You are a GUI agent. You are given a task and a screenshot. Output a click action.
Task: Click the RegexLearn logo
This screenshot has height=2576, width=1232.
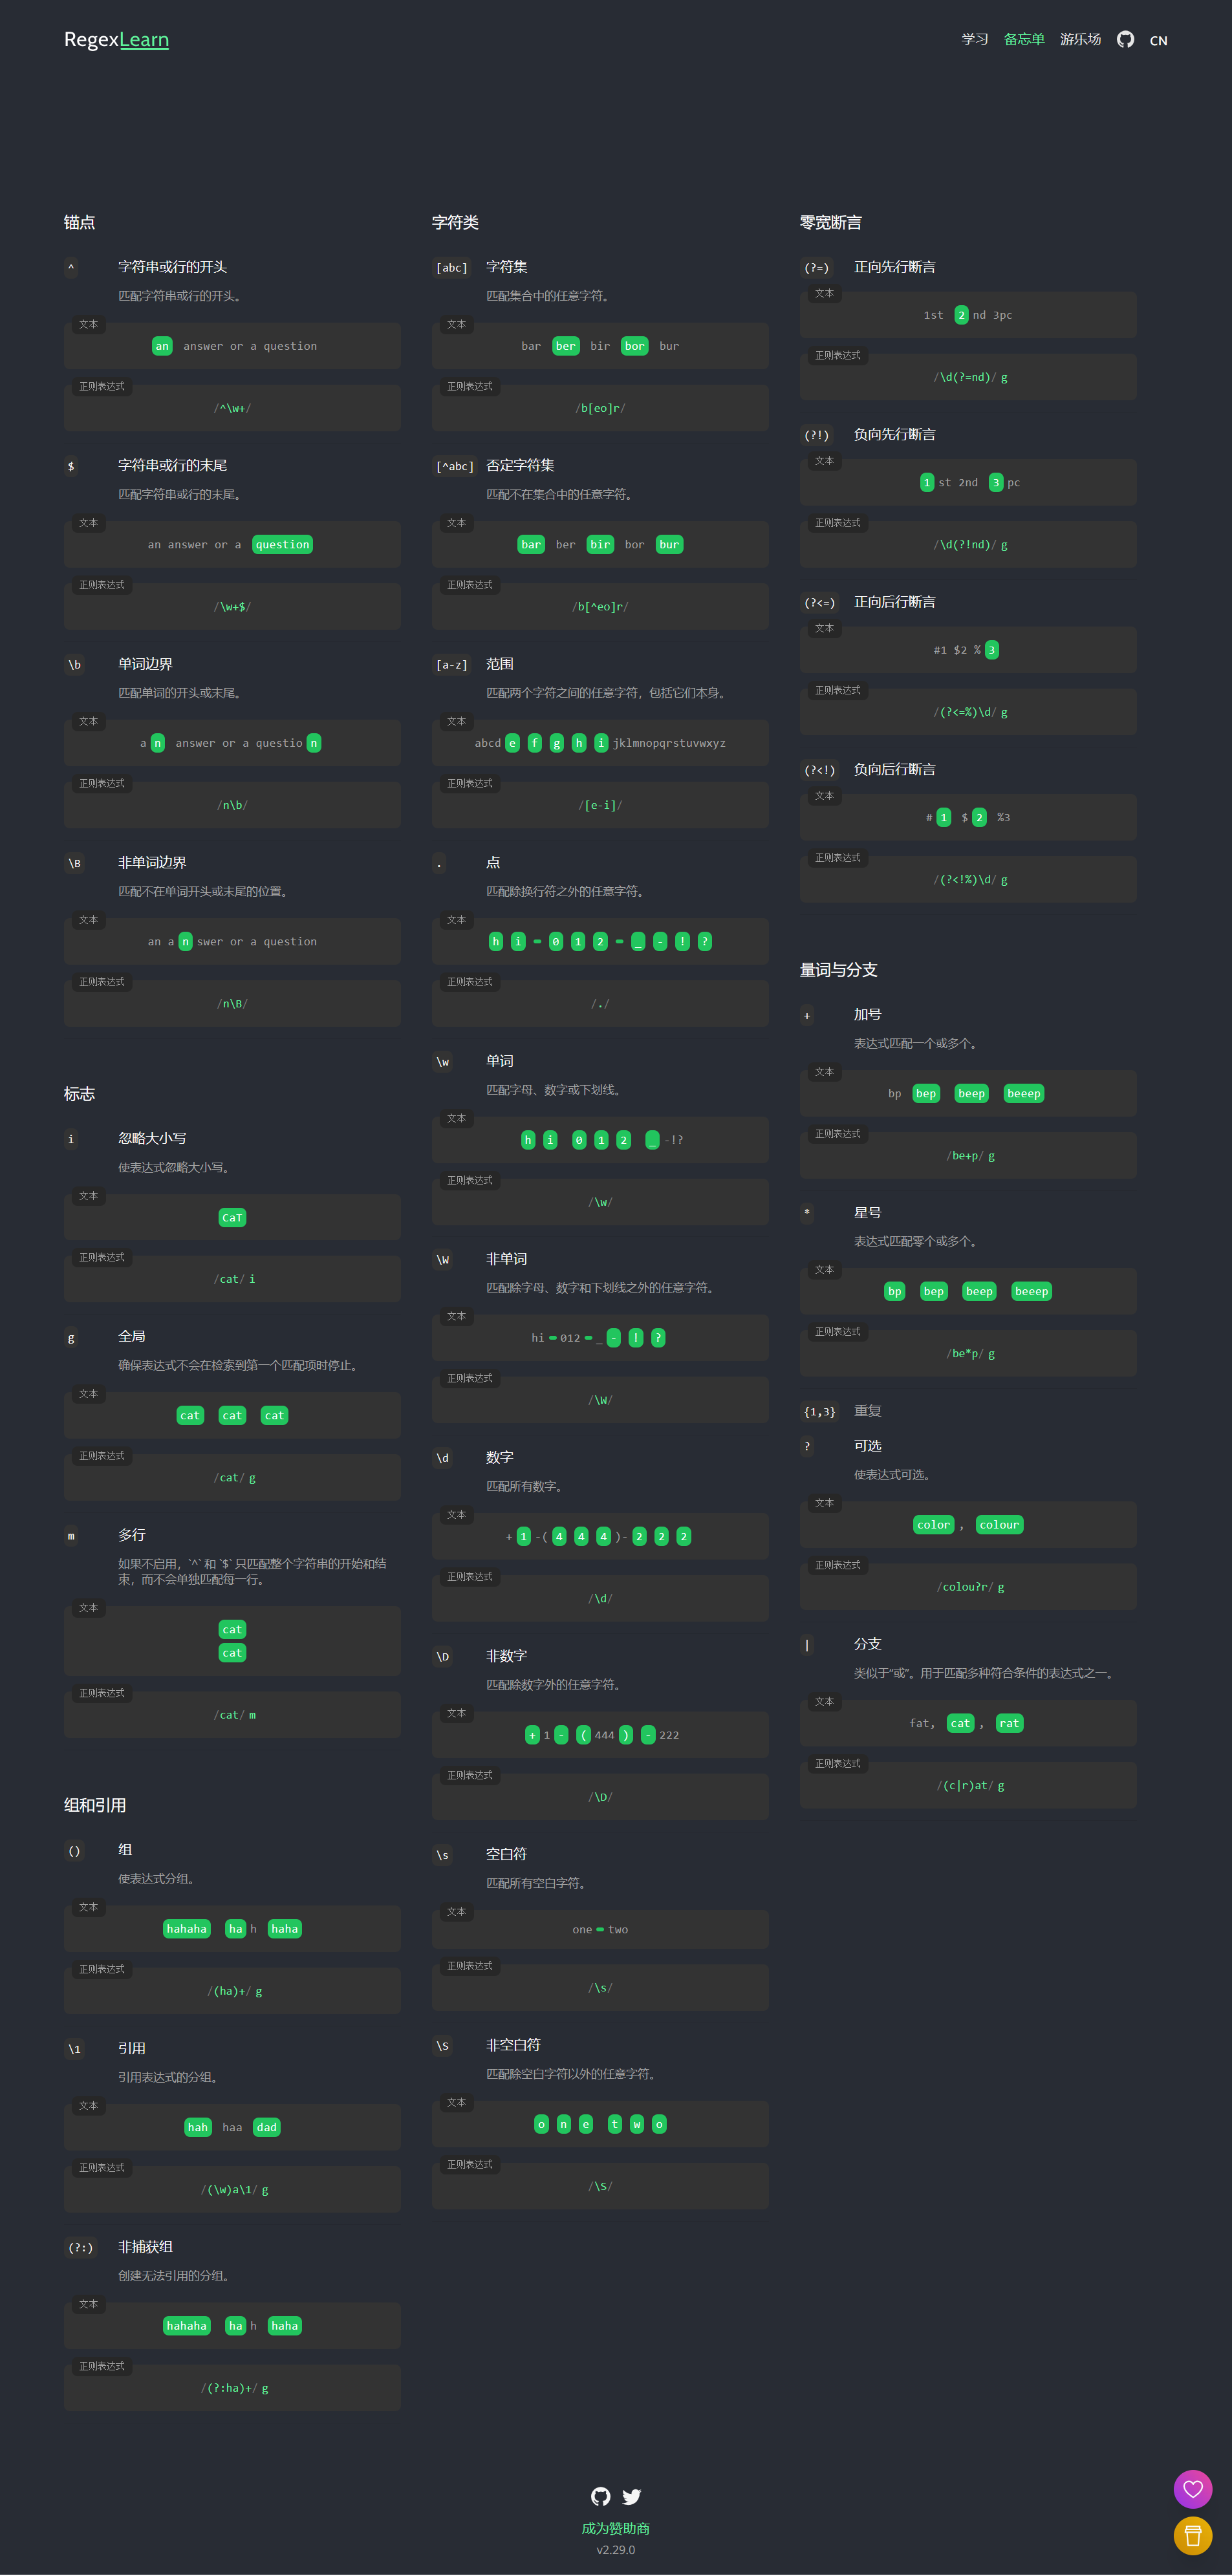pos(116,40)
